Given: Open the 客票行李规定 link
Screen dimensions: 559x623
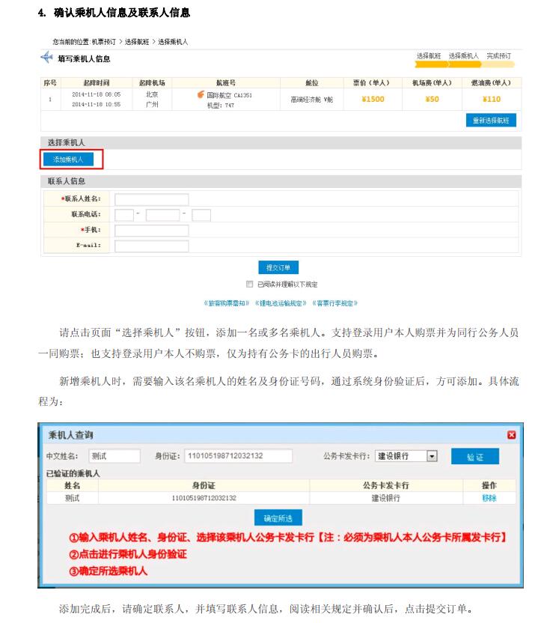Looking at the screenshot, I should pyautogui.click(x=334, y=303).
